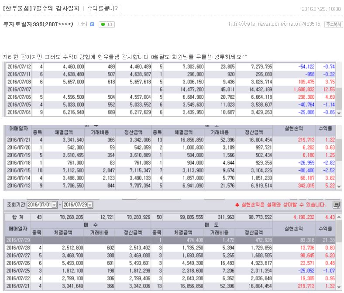Image resolution: width=344 pixels, height=293 pixels.
Task: Click the buy total 78,268,205
Action: (x=71, y=217)
